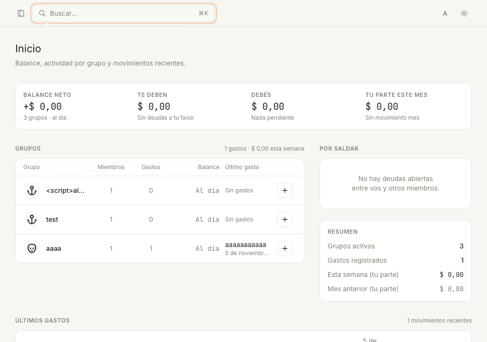This screenshot has height=342, width=487.
Task: Click Mes anterior (tu parte) row
Action: (396, 289)
